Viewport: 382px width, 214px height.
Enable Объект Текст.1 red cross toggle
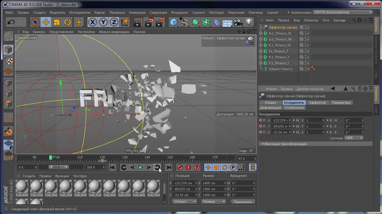pyautogui.click(x=308, y=69)
